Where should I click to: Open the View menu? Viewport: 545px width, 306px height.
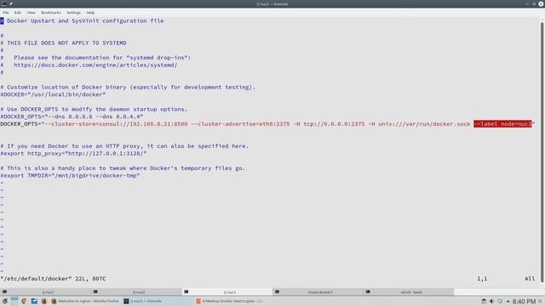pyautogui.click(x=31, y=13)
